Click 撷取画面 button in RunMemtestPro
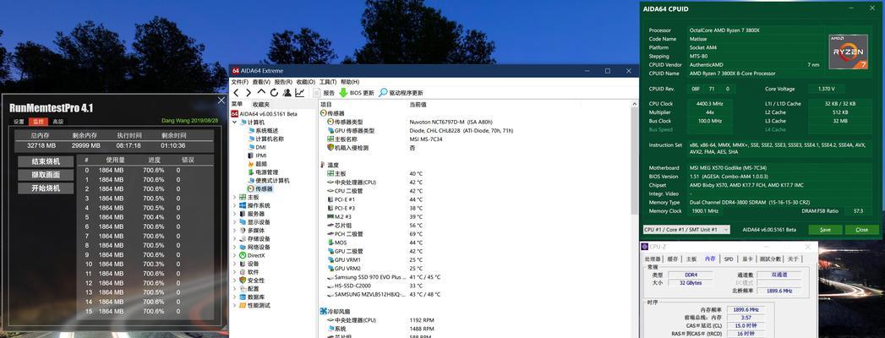The width and height of the screenshot is (885, 338). coord(46,175)
